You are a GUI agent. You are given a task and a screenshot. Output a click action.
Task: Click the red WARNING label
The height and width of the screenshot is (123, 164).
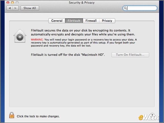37,40
